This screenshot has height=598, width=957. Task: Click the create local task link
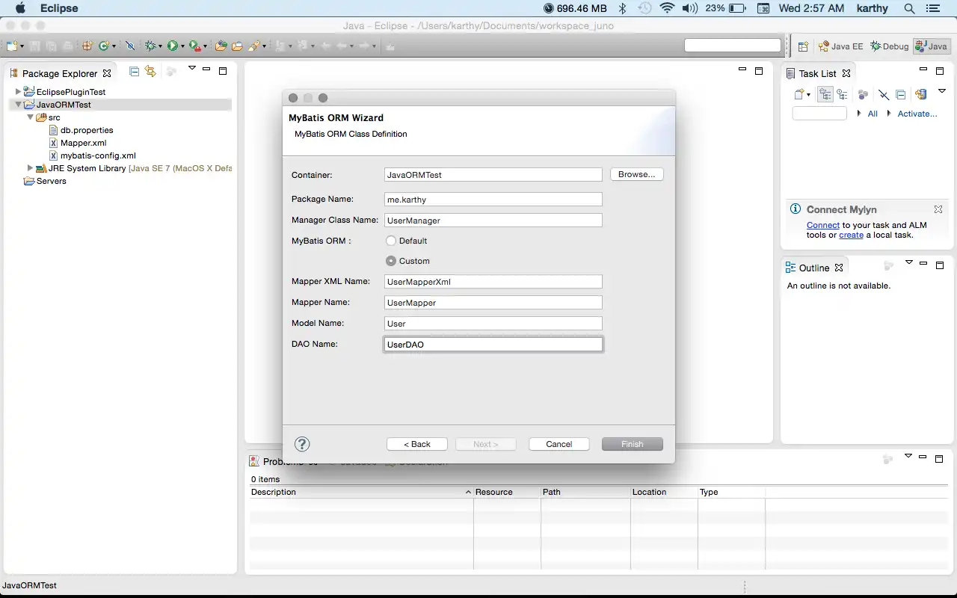click(x=851, y=235)
